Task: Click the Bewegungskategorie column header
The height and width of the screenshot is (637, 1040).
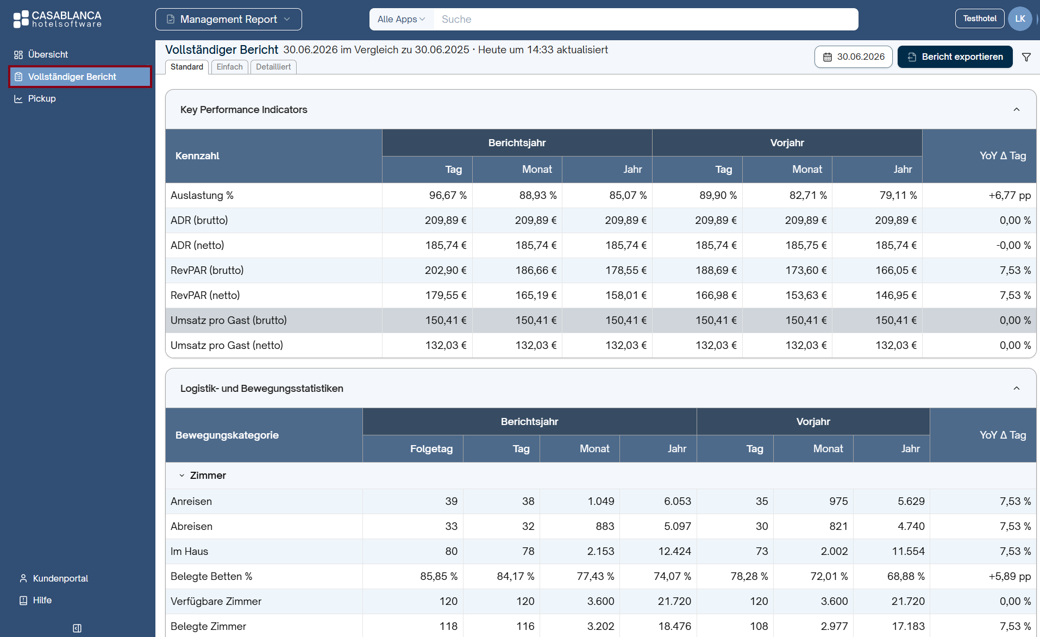Action: [x=264, y=435]
